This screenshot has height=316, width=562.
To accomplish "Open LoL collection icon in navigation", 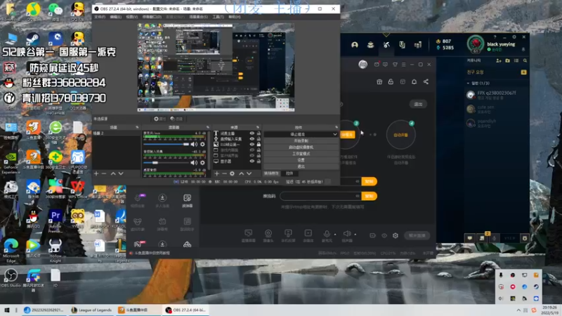I will (x=371, y=45).
